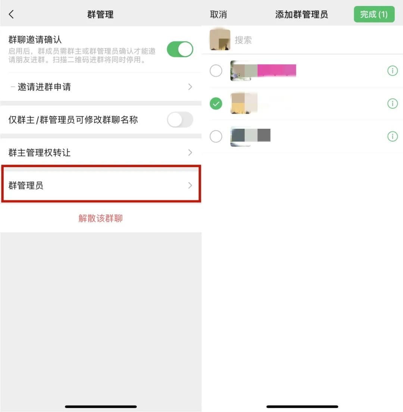Open 群管理员 row chevron
The image size is (403, 412).
click(x=190, y=185)
